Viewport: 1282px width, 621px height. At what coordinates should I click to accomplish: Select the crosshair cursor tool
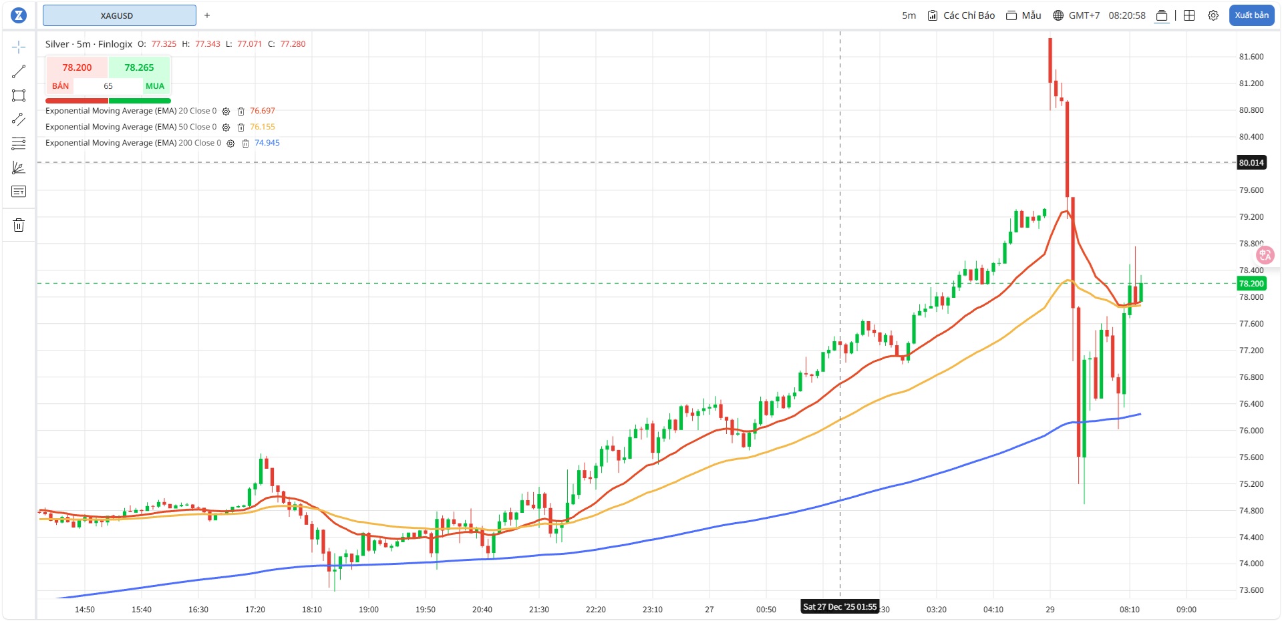19,47
